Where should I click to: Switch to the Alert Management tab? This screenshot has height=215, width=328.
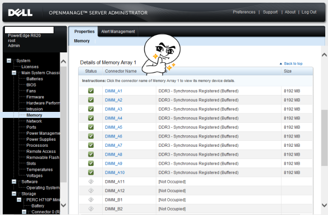point(118,32)
